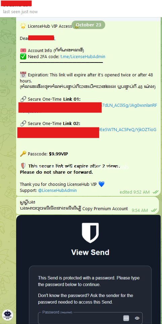Viewport: 162px width, 324px height.
Task: Click the passcode $9.99VIP text
Action: click(58, 154)
